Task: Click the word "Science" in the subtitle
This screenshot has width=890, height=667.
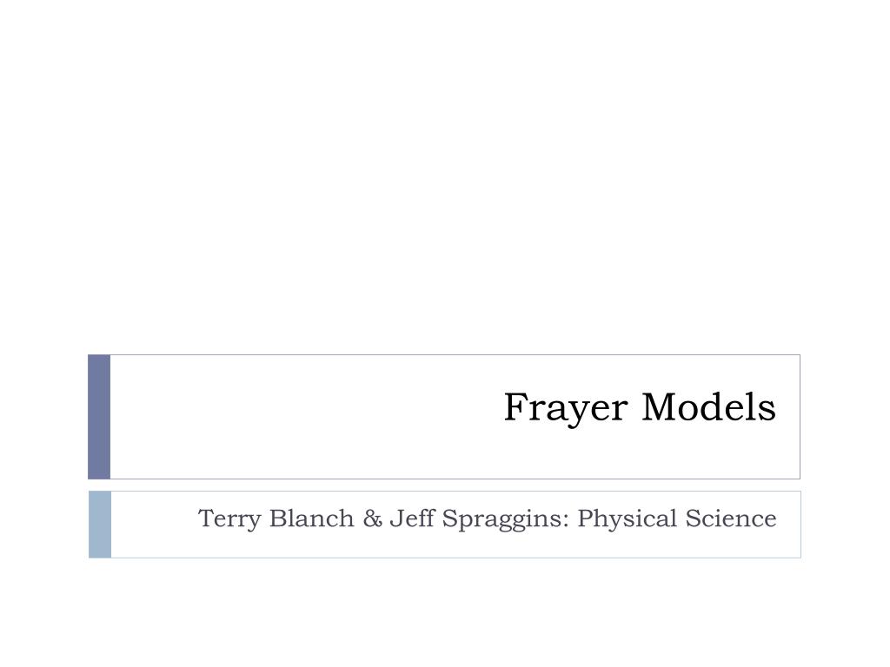Action: click(x=731, y=518)
